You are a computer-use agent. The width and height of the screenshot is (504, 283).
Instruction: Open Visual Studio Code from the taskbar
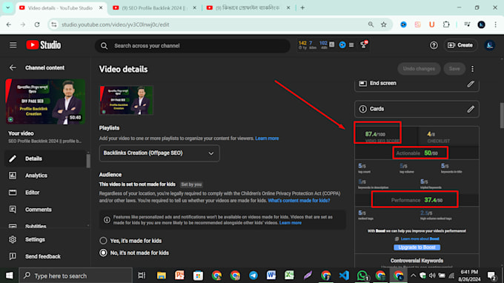344,276
